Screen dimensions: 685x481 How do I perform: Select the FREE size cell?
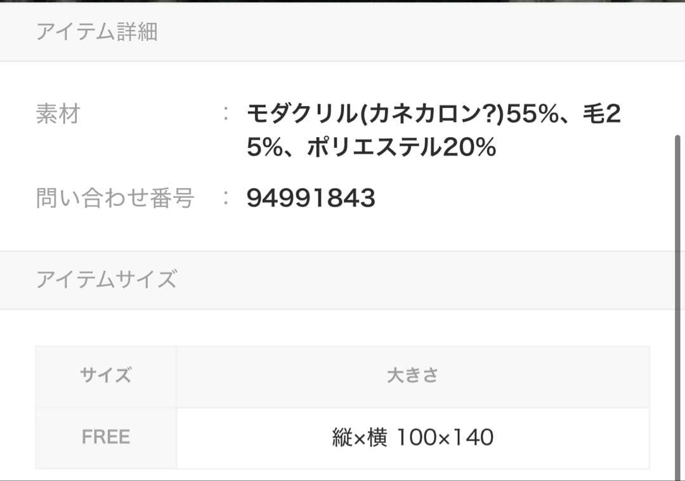click(106, 437)
